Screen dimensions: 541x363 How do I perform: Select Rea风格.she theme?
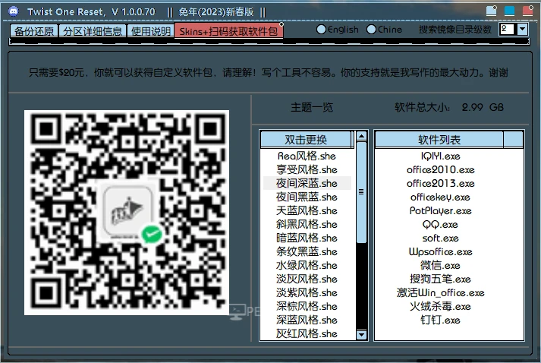[307, 156]
